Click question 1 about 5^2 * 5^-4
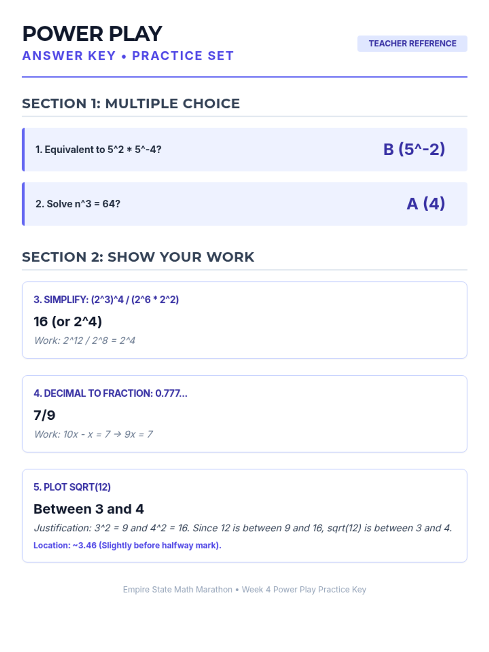This screenshot has height=652, width=489. 99,150
